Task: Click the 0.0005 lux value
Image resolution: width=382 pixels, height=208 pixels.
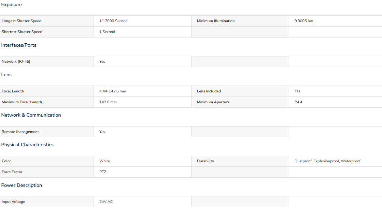Action: [303, 21]
